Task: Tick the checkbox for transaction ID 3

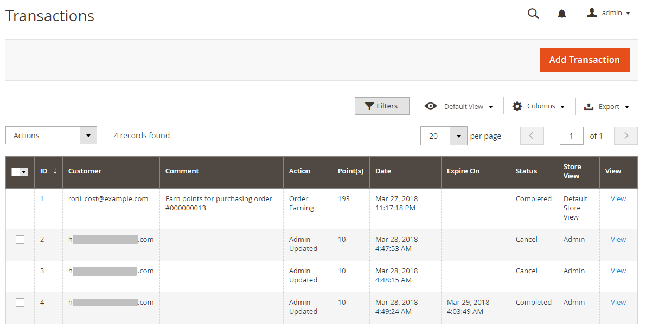Action: (x=20, y=271)
